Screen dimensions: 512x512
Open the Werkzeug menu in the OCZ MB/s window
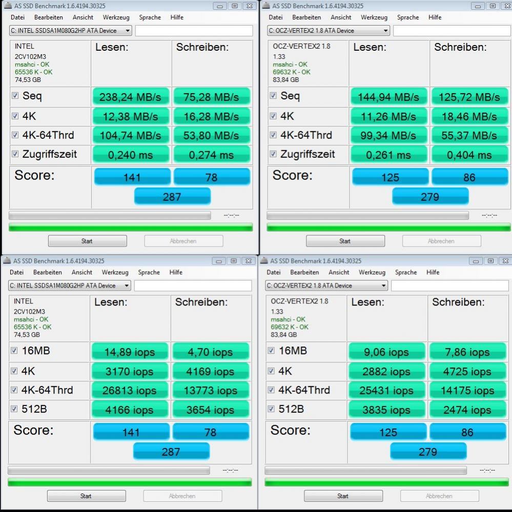coord(374,17)
